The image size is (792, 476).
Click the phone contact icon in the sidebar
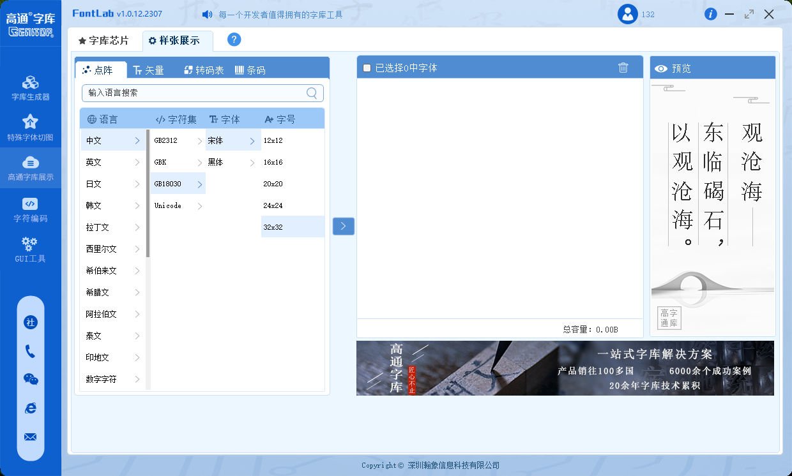tap(30, 351)
